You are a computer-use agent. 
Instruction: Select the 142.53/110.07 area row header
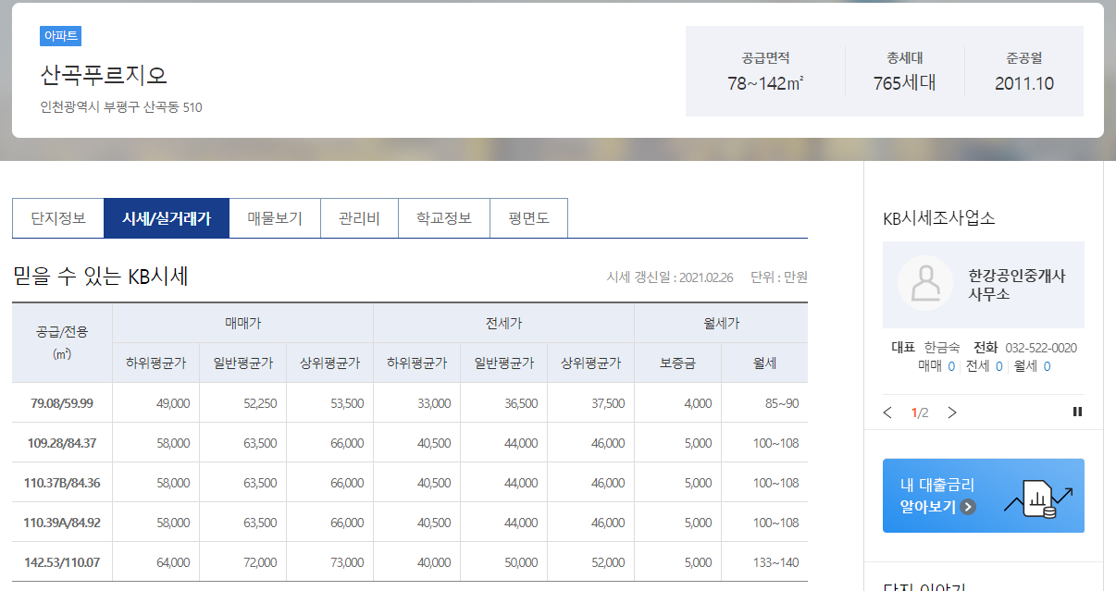(62, 562)
